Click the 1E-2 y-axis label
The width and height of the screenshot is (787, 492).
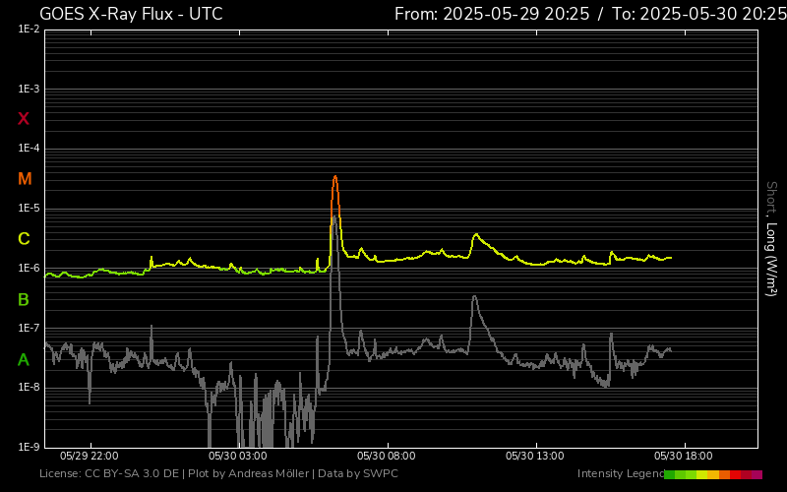click(29, 30)
